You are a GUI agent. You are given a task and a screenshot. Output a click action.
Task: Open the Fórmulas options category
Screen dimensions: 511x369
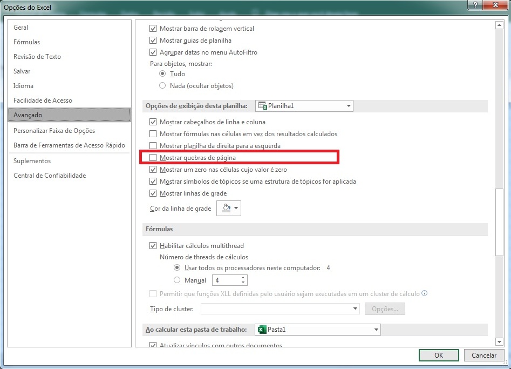[x=69, y=42]
